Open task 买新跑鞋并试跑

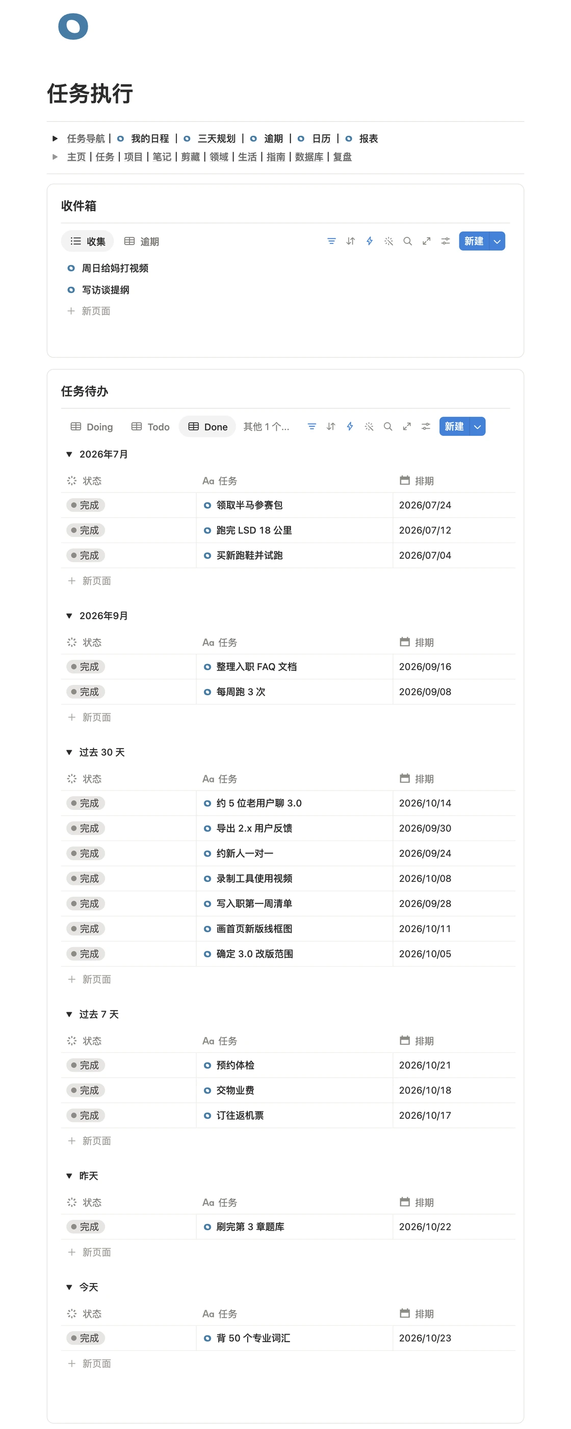point(249,555)
